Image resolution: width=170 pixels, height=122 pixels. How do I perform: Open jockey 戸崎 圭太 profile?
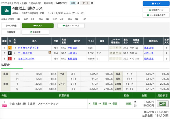[x=73, y=48]
